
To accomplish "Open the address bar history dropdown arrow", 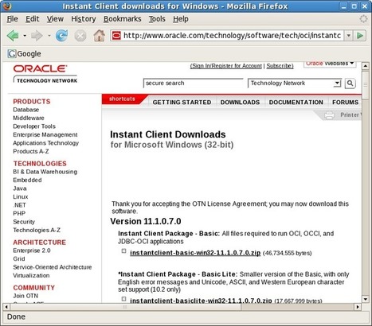I will coord(348,36).
